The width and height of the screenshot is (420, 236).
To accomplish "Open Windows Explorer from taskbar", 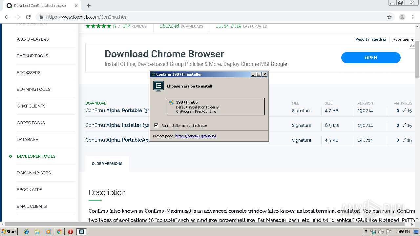I will [37, 232].
